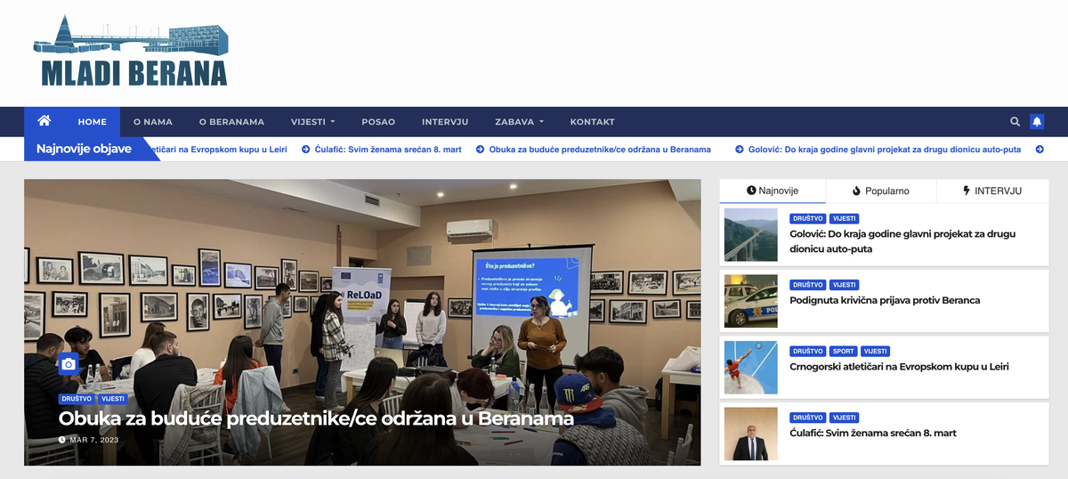Open sidebar article Golović: Do kraja godine glavni projekat
Image resolution: width=1068 pixels, height=479 pixels.
tap(902, 241)
